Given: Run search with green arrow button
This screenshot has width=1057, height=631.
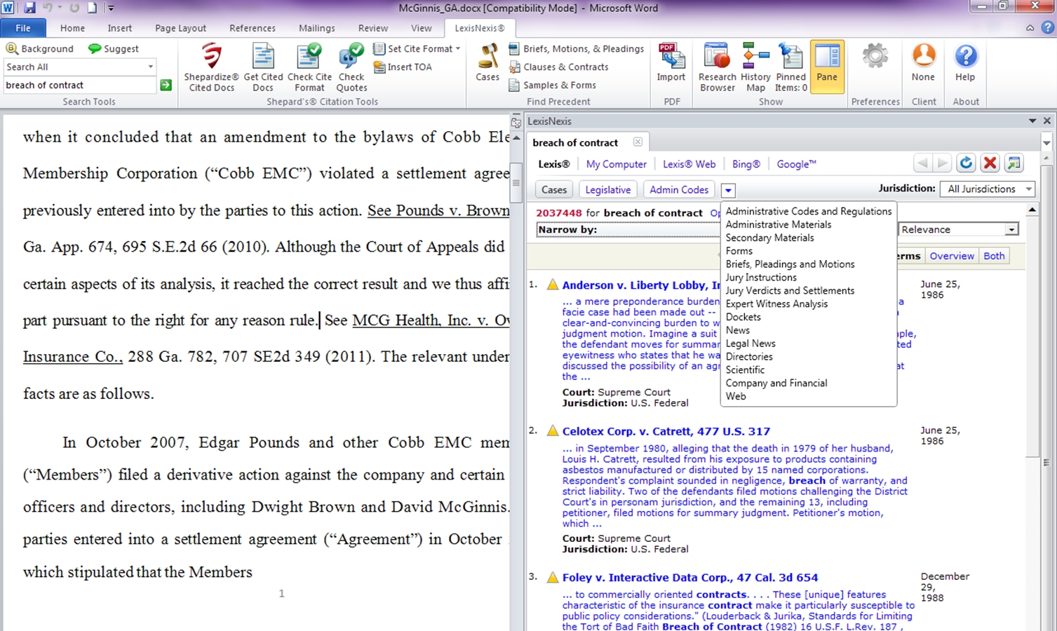Looking at the screenshot, I should (166, 85).
